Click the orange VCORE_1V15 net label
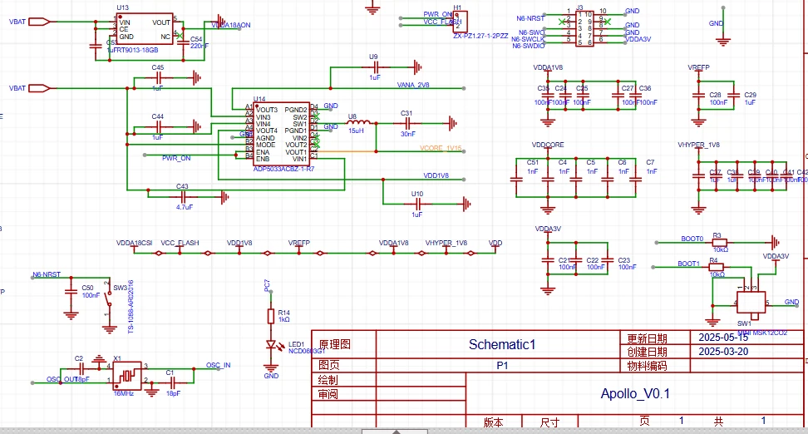The width and height of the screenshot is (808, 434). (x=441, y=148)
